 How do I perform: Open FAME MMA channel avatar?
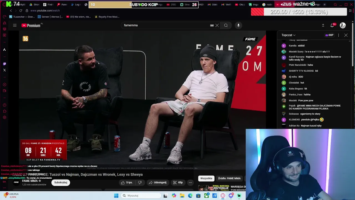tap(16, 182)
